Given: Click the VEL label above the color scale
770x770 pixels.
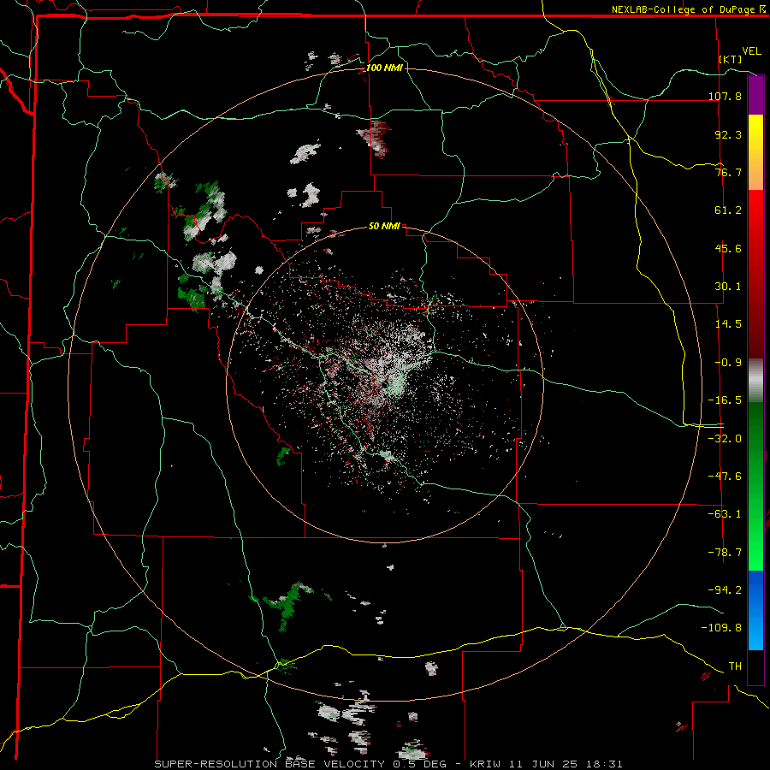Looking at the screenshot, I should [x=751, y=51].
